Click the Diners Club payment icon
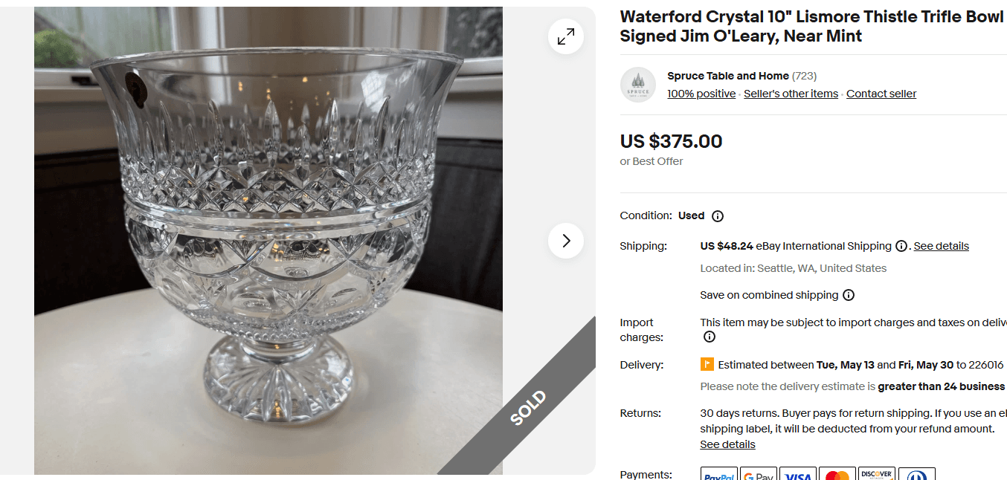This screenshot has height=480, width=1007. [917, 474]
